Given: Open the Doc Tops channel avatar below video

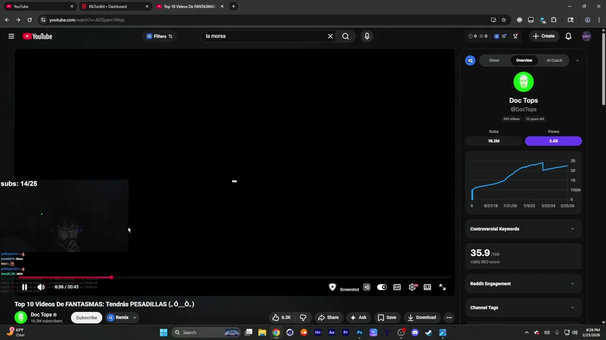Looking at the screenshot, I should (20, 317).
